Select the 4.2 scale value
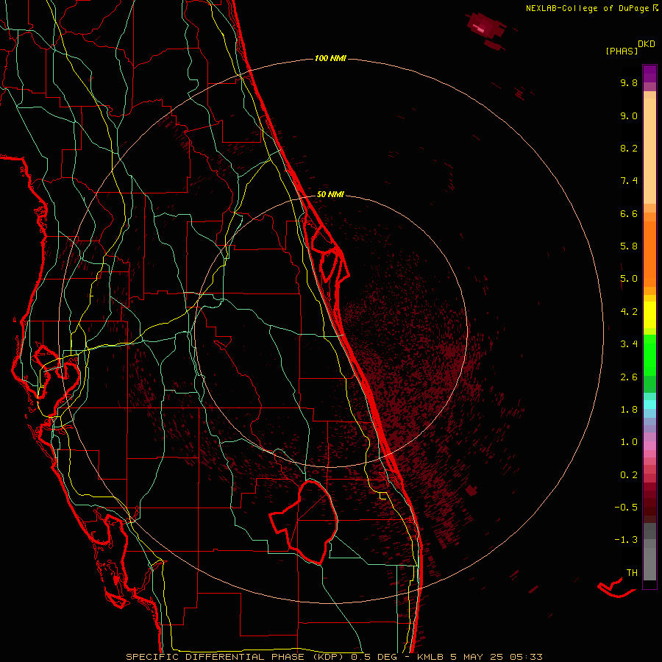This screenshot has width=662, height=662. 629,312
